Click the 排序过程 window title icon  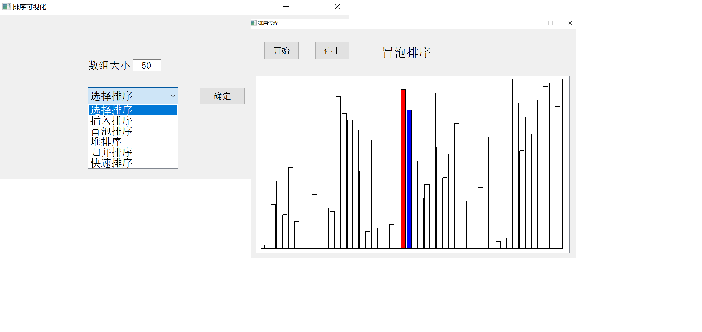254,23
